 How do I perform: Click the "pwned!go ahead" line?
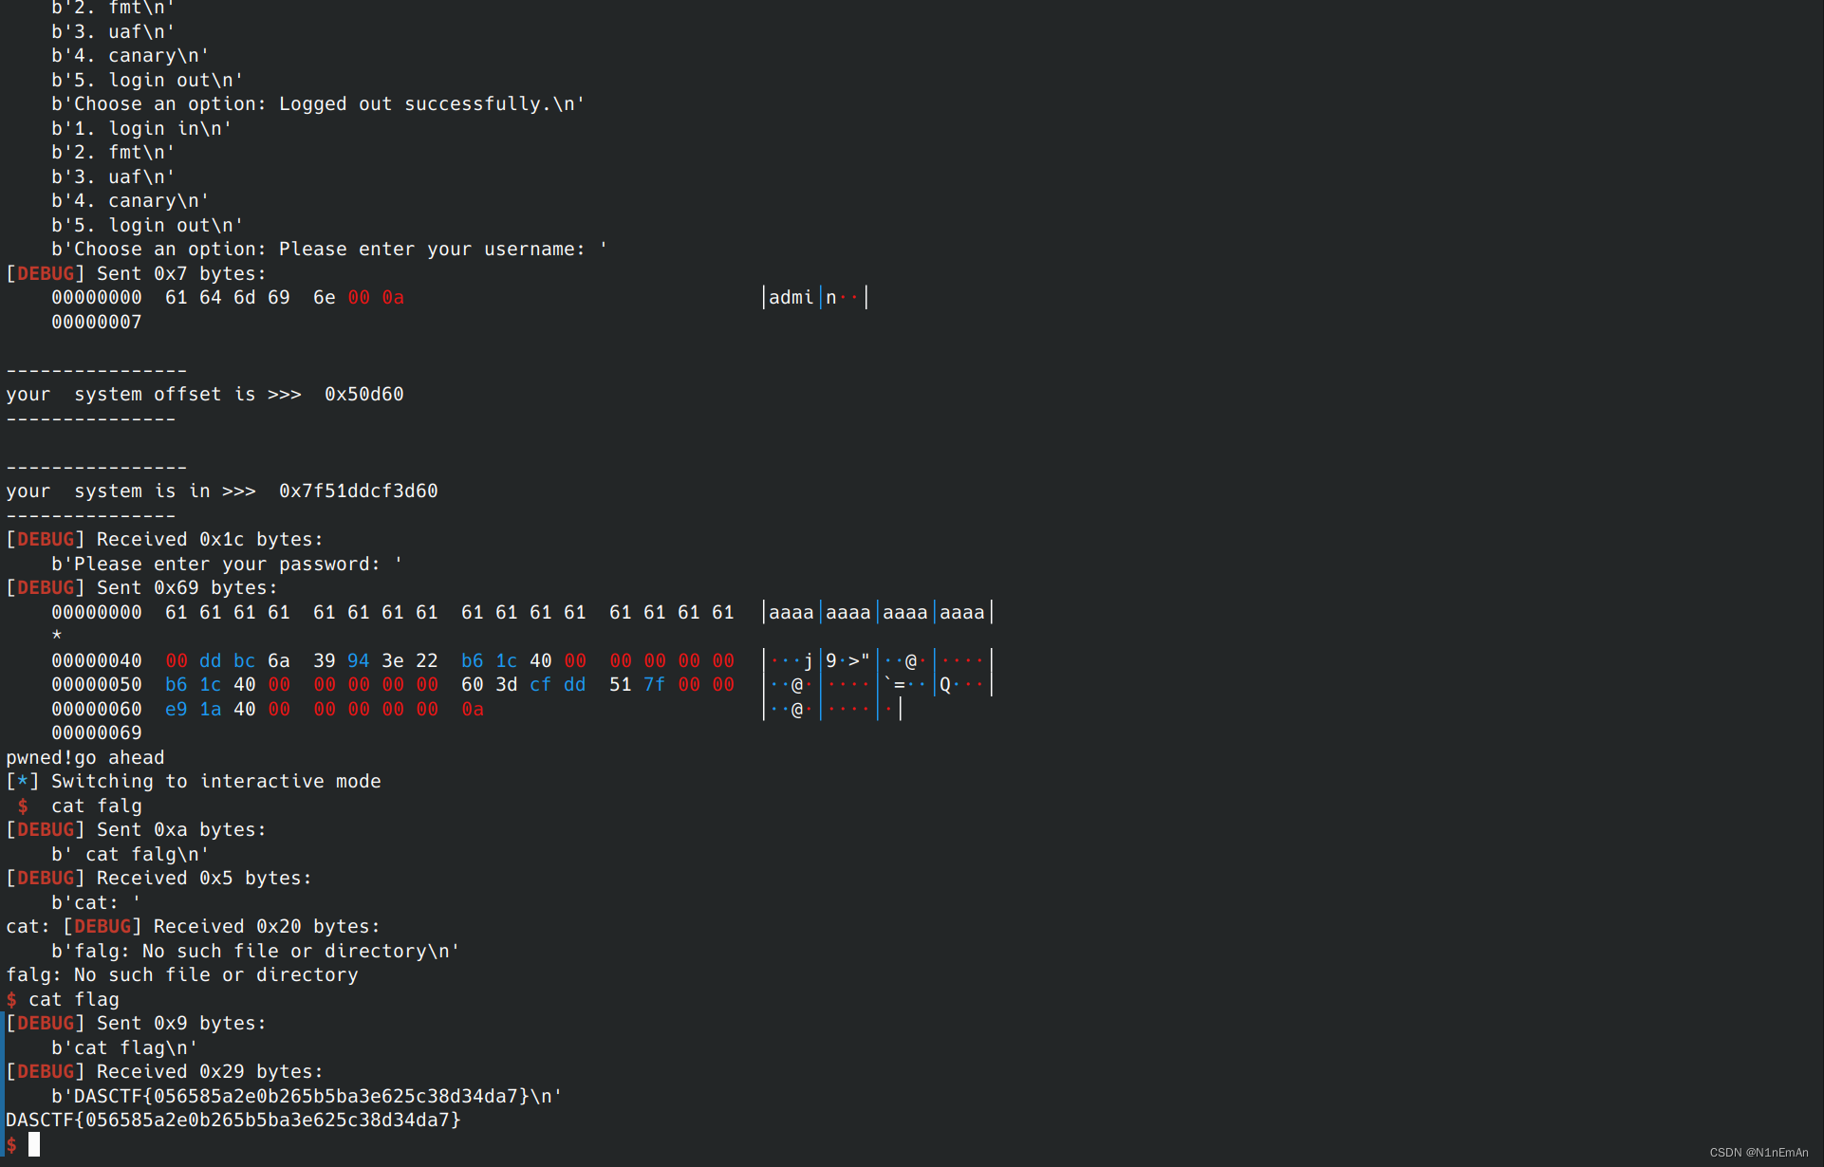[85, 757]
